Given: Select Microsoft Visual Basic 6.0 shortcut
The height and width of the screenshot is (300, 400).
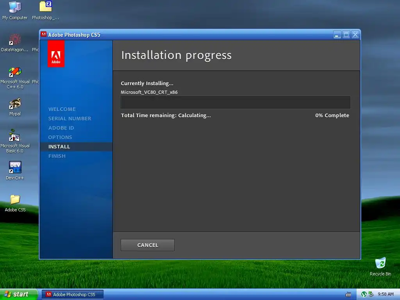Looking at the screenshot, I should point(15,141).
